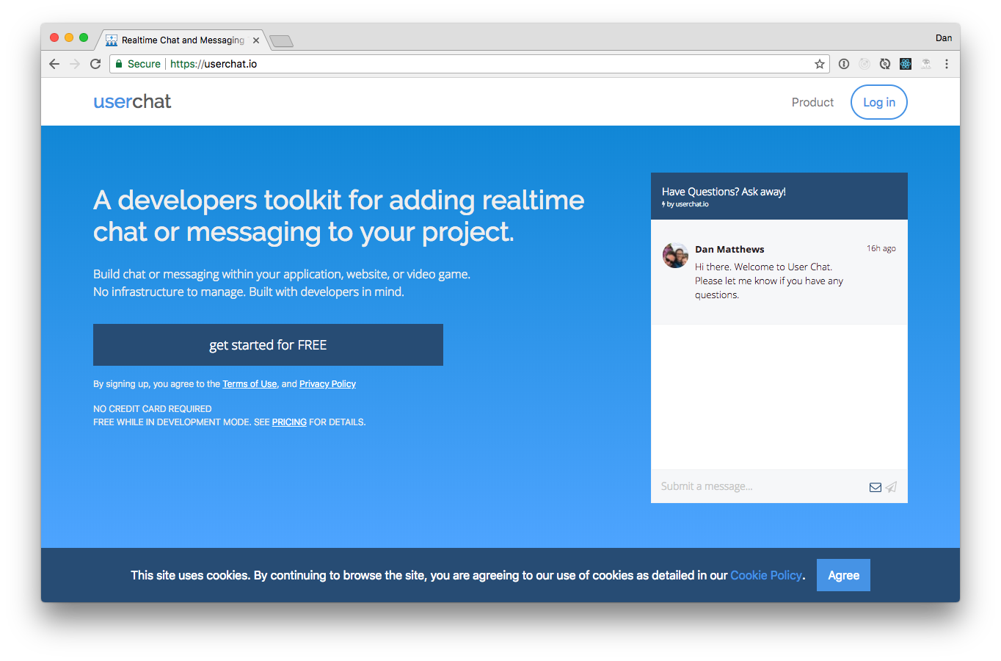1001x661 pixels.
Task: Open the Privacy Policy link
Action: pyautogui.click(x=327, y=384)
